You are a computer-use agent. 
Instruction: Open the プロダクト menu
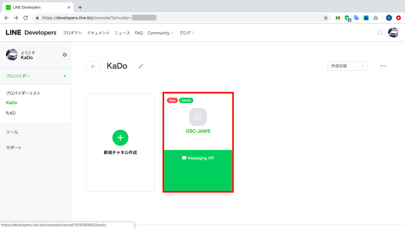click(72, 33)
